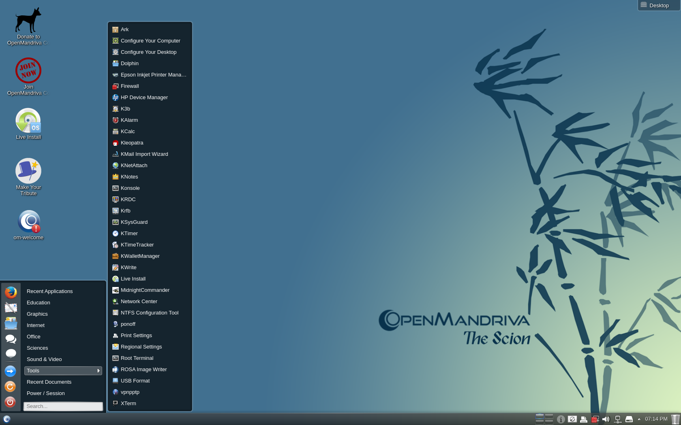Viewport: 681px width, 425px height.
Task: Select the Make Your Tribute desktop icon
Action: point(28,177)
